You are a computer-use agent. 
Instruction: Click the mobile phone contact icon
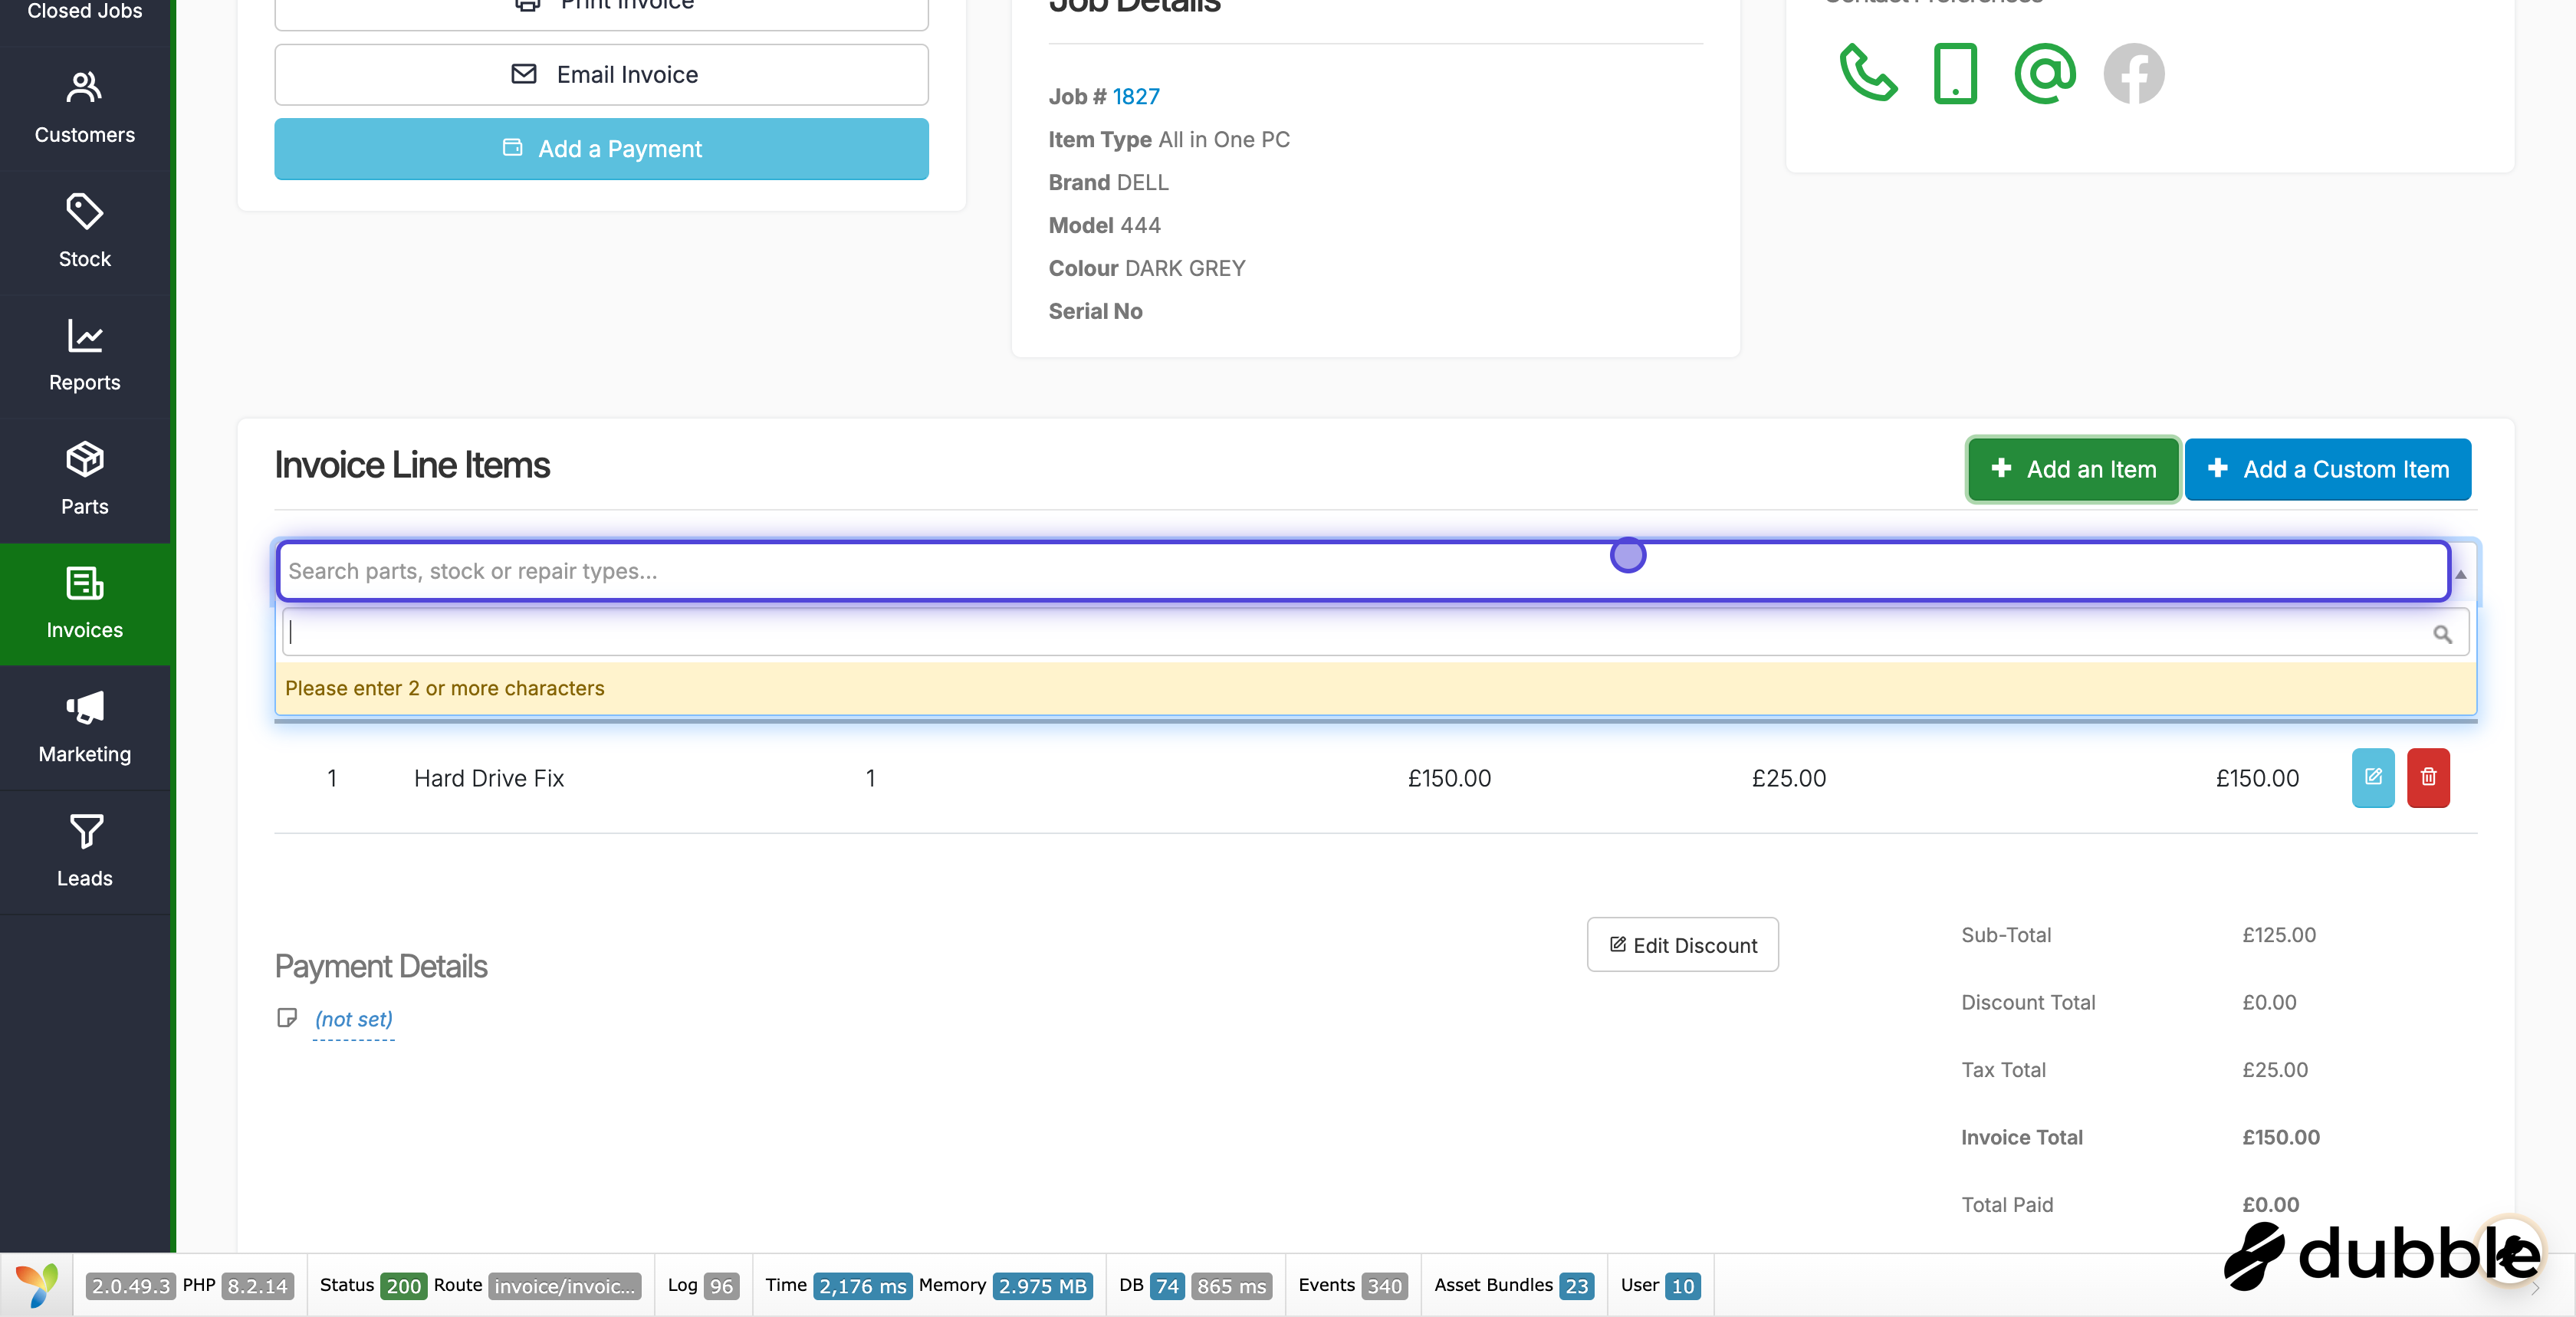[x=1955, y=73]
